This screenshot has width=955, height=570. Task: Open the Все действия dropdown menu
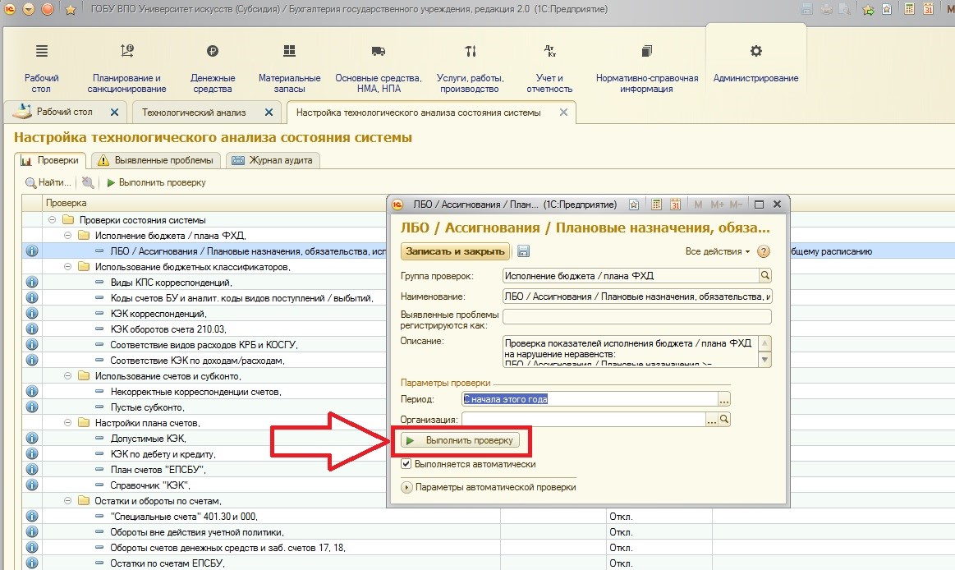coord(718,251)
